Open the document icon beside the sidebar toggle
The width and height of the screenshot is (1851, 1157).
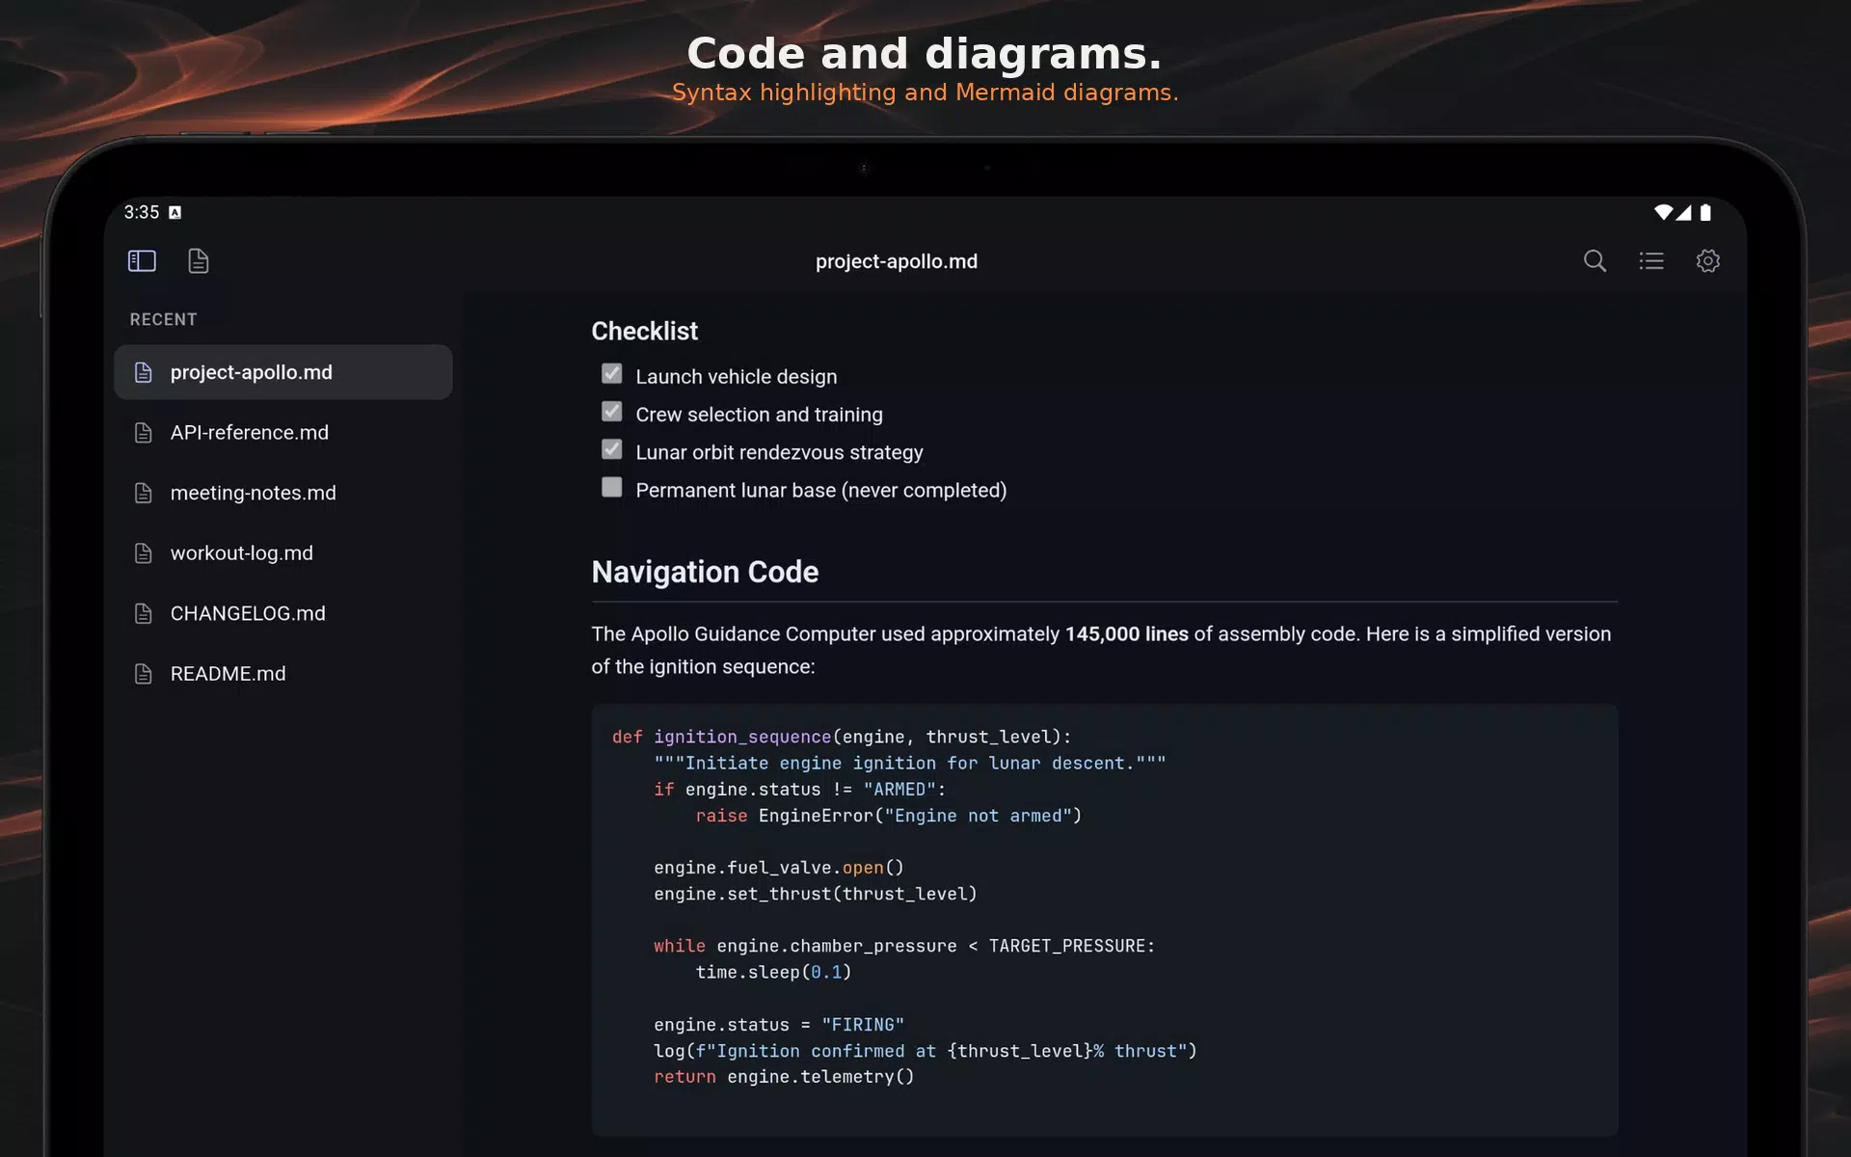(x=199, y=261)
